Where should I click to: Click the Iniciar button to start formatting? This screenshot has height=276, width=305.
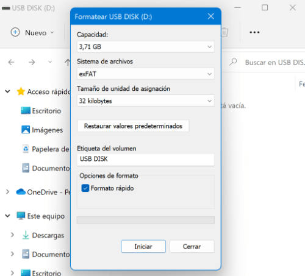click(143, 246)
